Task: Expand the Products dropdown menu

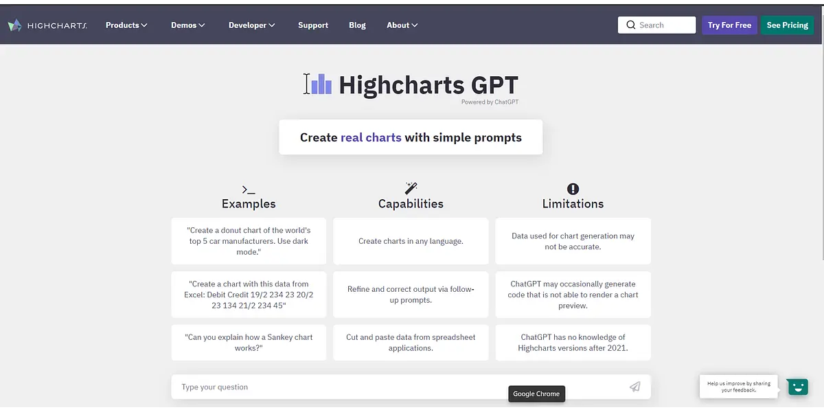Action: [x=126, y=25]
